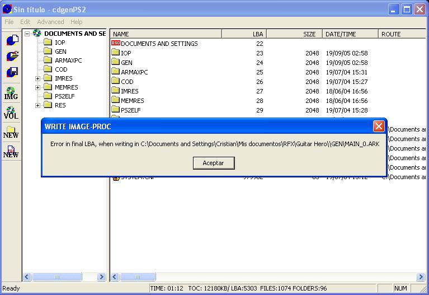Select the PS2ELF folder in tree
429x295 pixels.
(64, 96)
